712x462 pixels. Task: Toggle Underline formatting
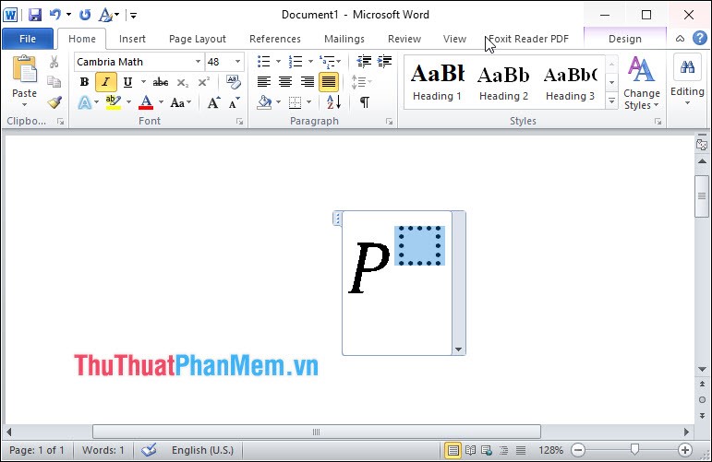tap(127, 82)
